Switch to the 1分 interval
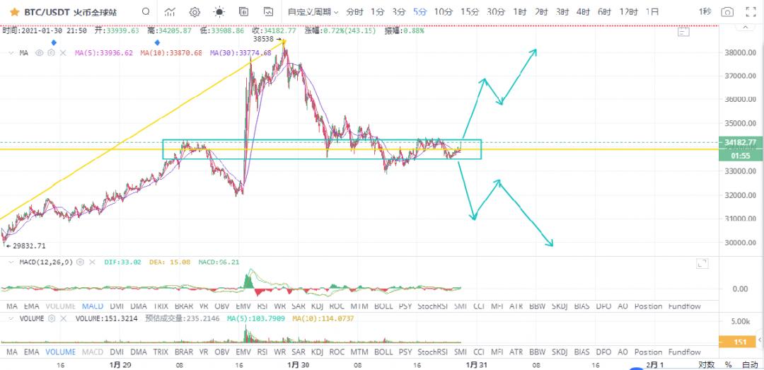Viewport: 764px width, 370px height. tap(377, 12)
